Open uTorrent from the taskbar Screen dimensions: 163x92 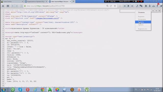point(87,90)
